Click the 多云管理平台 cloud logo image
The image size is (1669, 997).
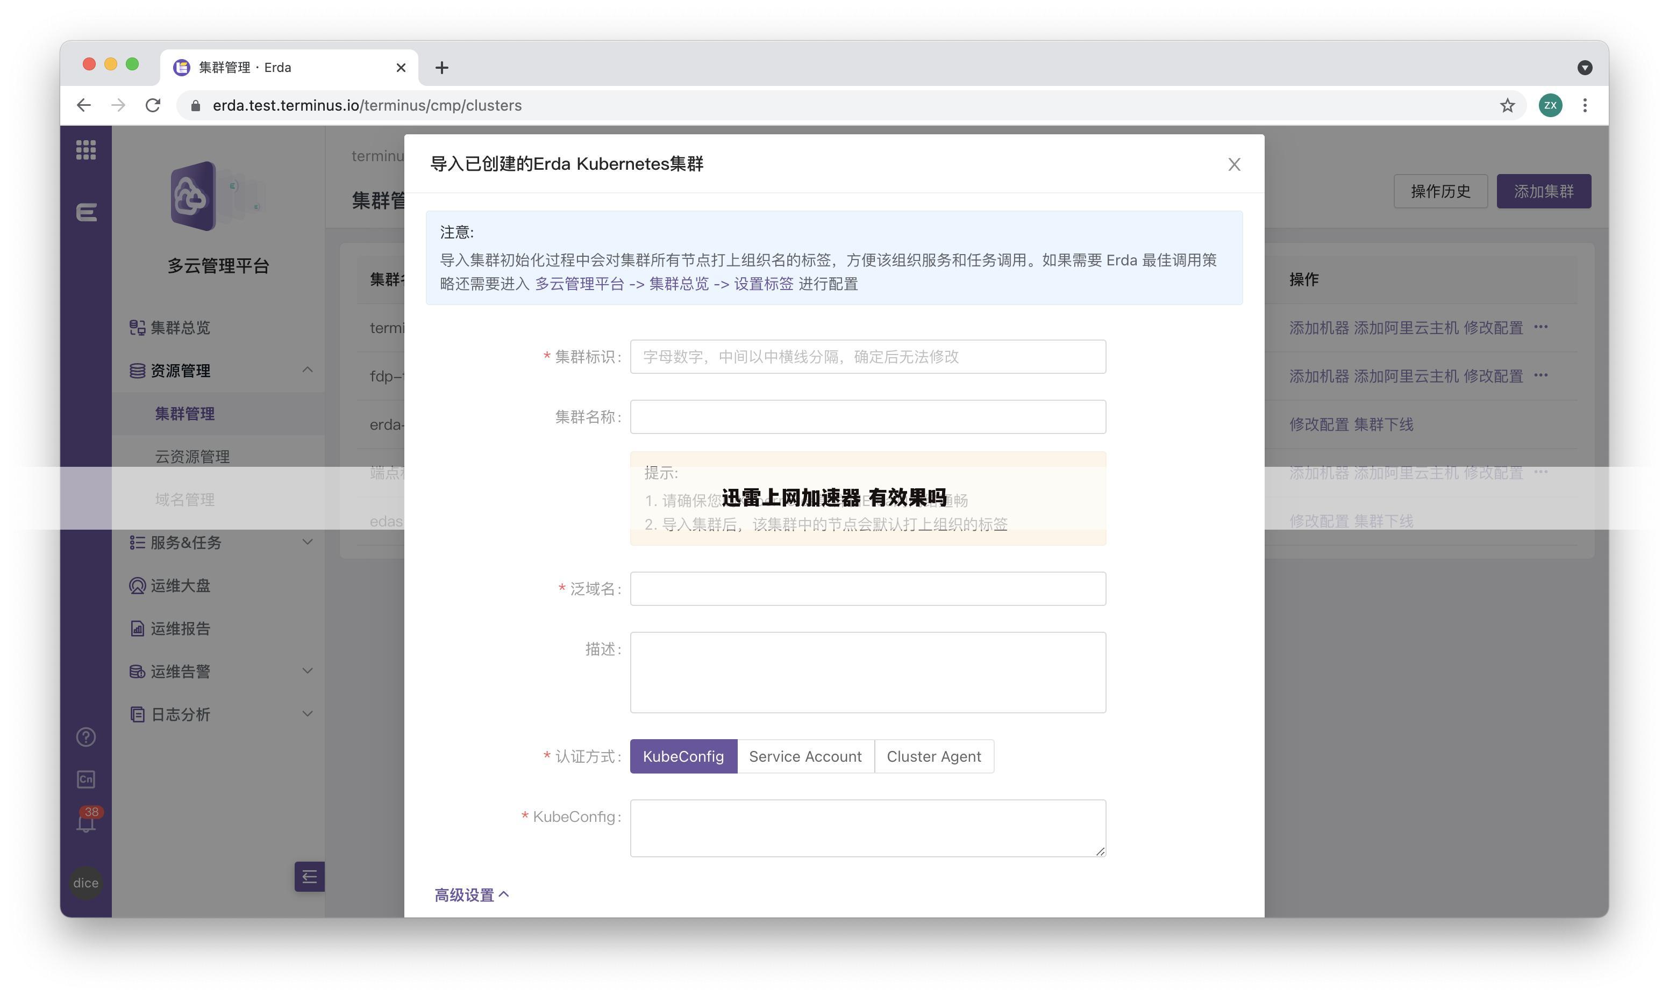tap(218, 196)
